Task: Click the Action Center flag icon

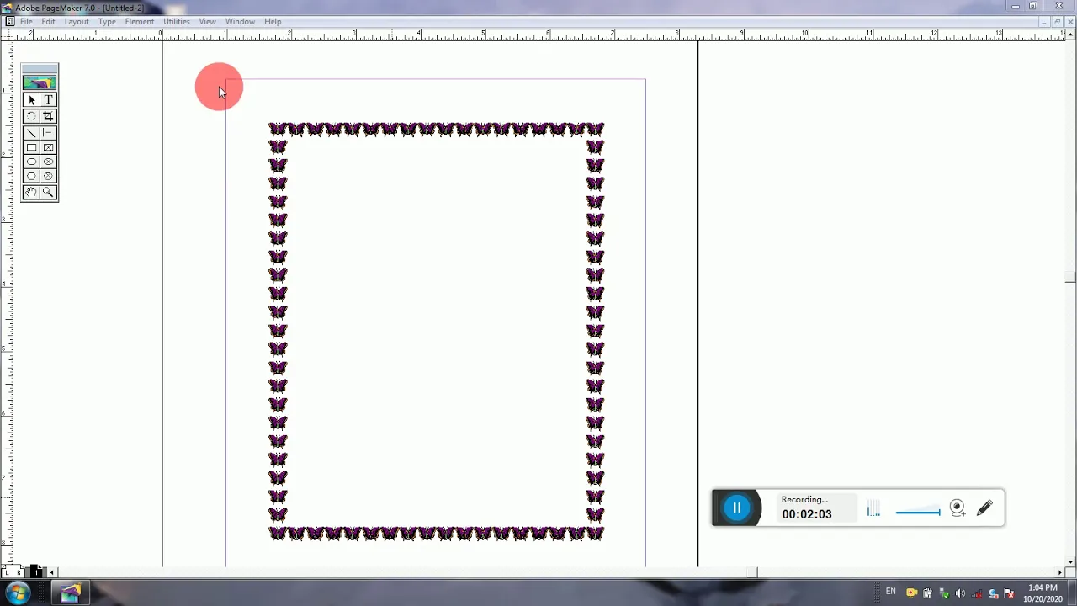Action: pos(1009,593)
